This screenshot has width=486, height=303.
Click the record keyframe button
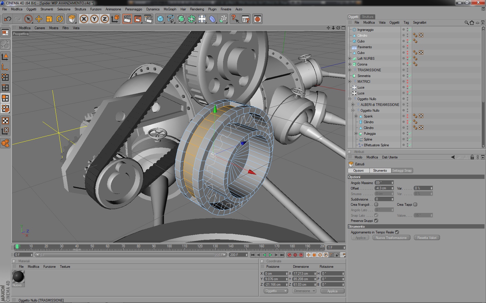(289, 255)
